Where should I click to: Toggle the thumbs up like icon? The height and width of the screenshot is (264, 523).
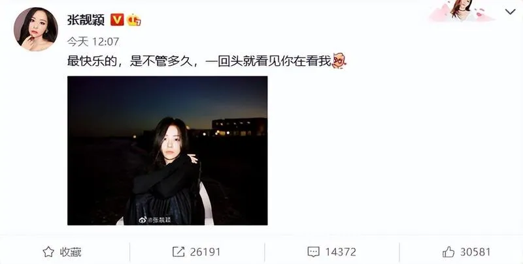448,252
